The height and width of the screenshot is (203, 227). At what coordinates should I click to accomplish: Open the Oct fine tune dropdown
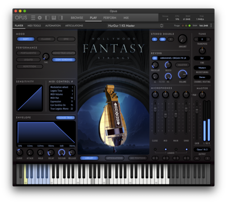tap(202, 58)
